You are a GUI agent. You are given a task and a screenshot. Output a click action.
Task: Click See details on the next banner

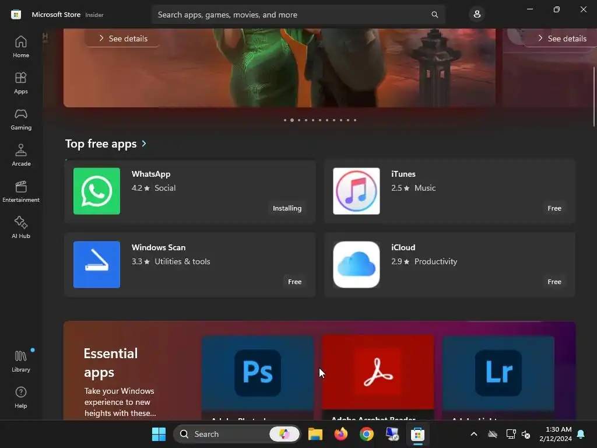click(561, 38)
